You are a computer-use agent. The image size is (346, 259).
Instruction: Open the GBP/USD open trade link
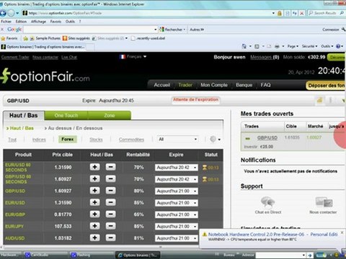(267, 137)
